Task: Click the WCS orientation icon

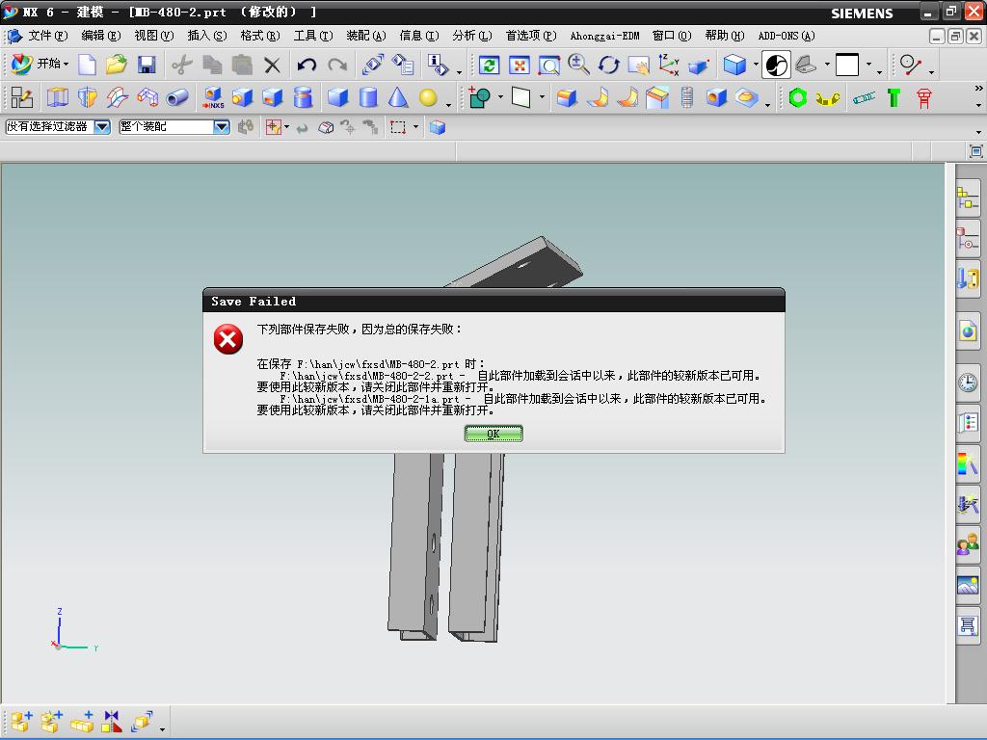Action: point(668,65)
